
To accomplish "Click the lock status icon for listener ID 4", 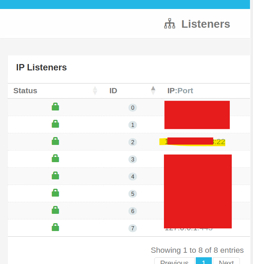I will [55, 176].
